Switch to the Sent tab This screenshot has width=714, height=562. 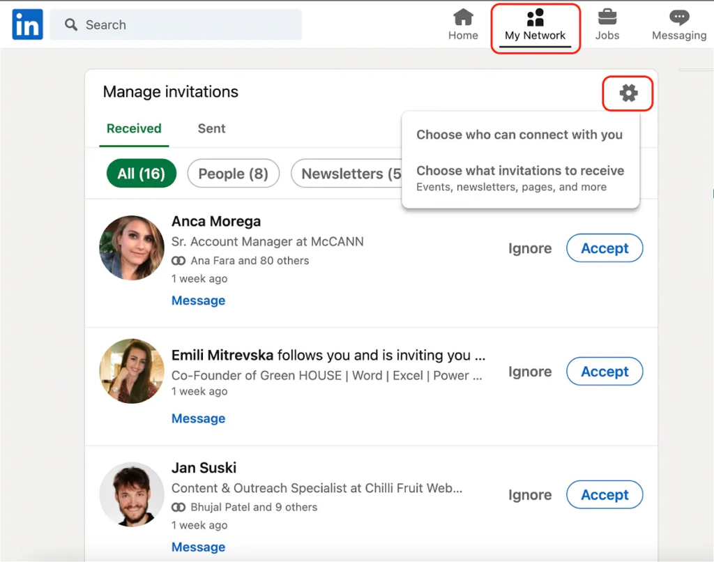click(x=211, y=128)
